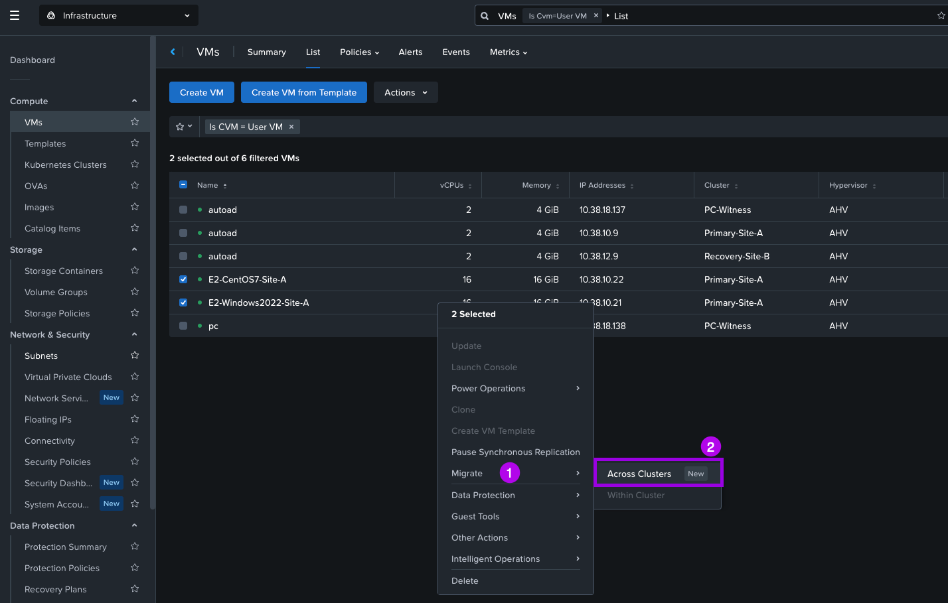Image resolution: width=948 pixels, height=603 pixels.
Task: Open Power Operations submenu
Action: (516, 388)
